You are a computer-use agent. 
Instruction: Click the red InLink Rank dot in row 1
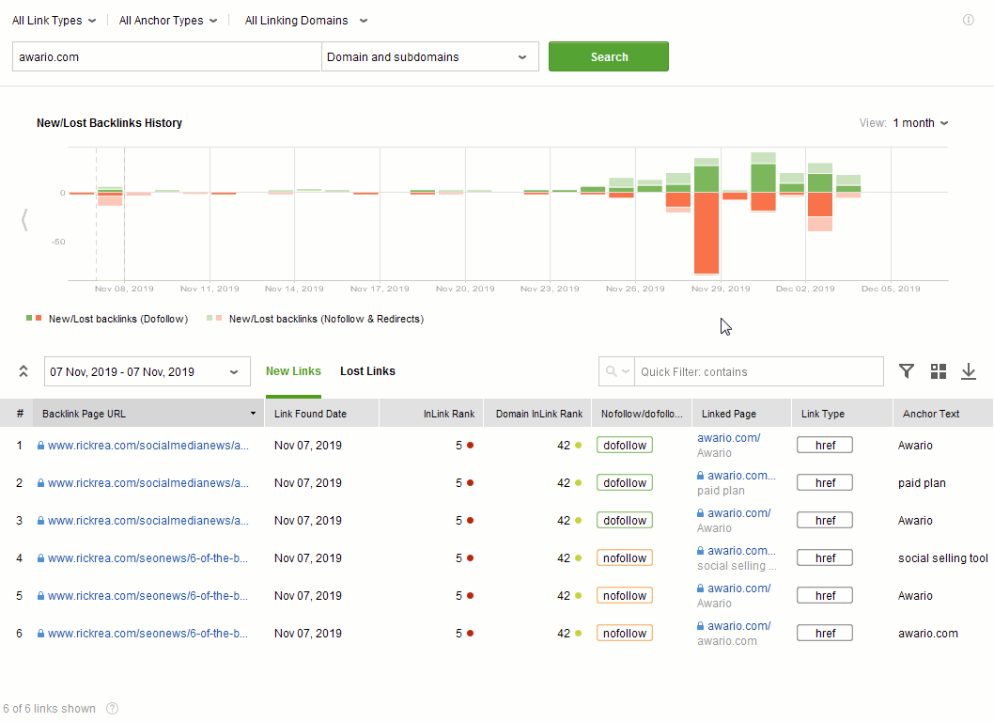click(471, 446)
